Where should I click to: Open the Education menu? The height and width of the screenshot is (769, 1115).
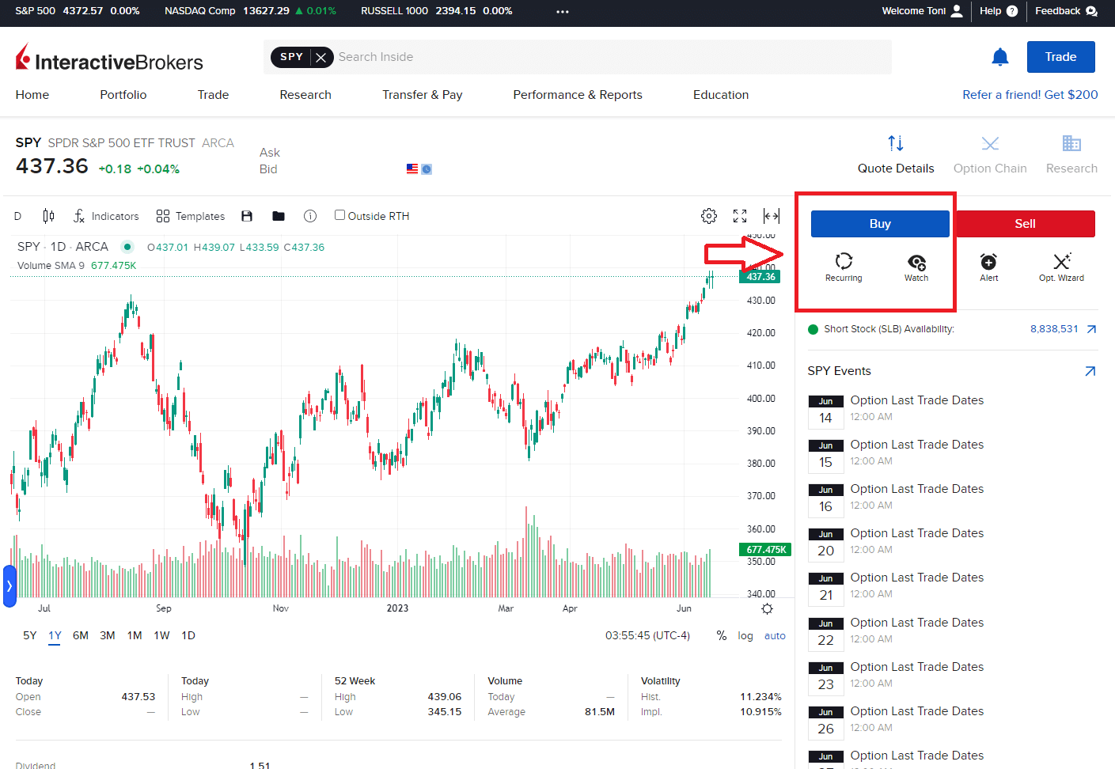(721, 95)
